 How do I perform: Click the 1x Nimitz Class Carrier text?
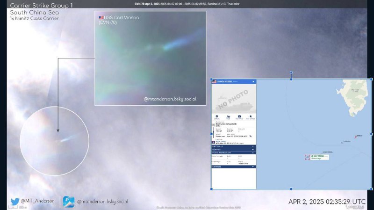tap(34, 18)
